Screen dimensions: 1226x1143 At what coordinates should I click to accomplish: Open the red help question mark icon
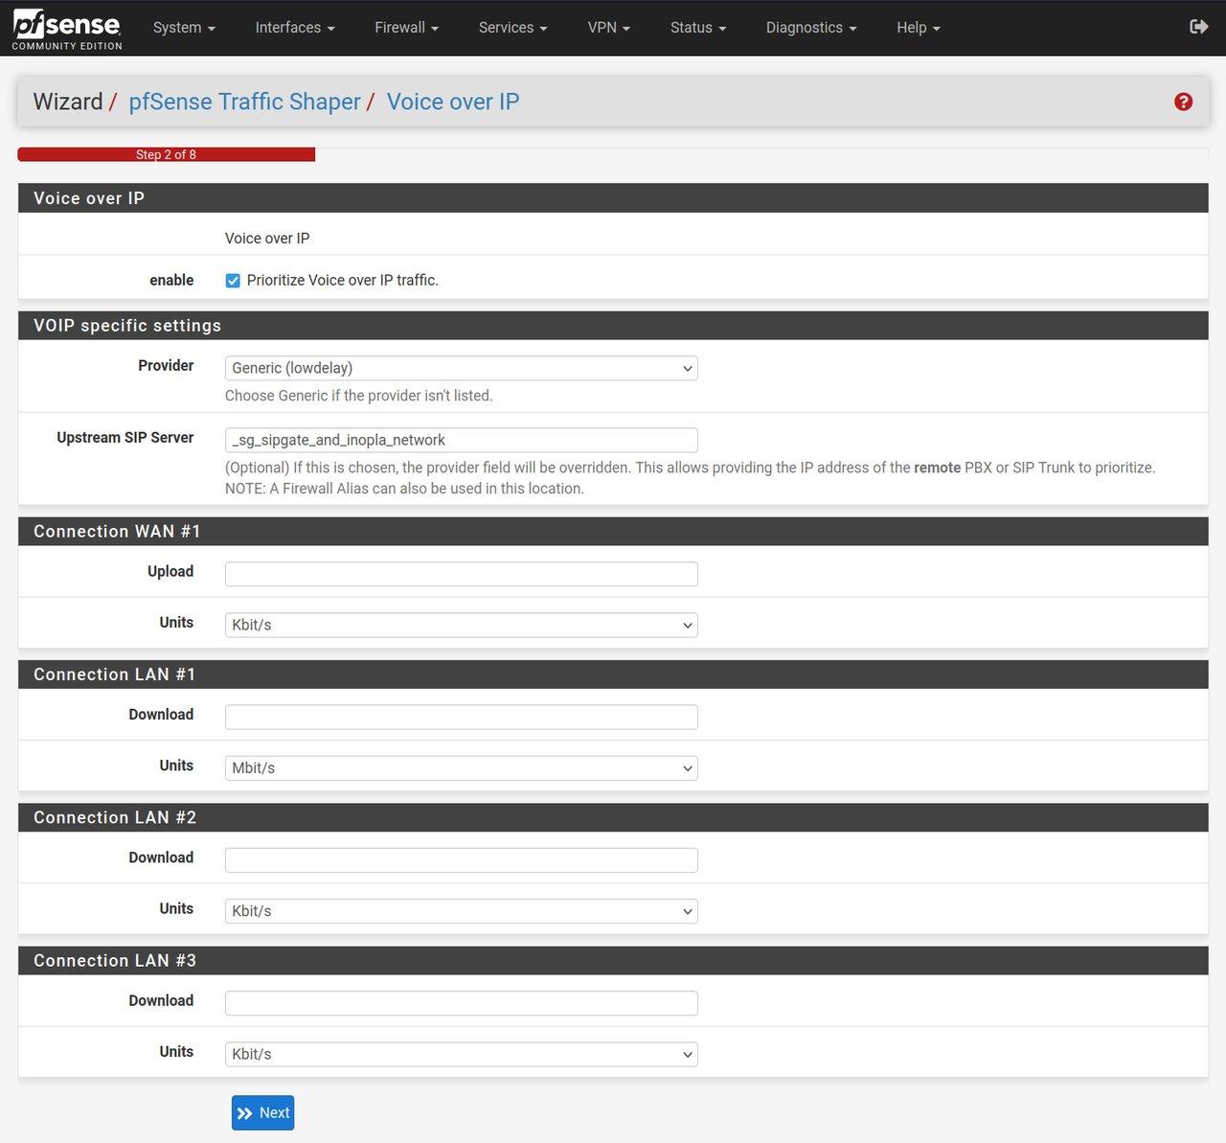pyautogui.click(x=1184, y=102)
